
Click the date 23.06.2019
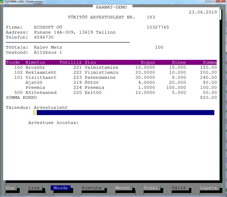click(203, 12)
